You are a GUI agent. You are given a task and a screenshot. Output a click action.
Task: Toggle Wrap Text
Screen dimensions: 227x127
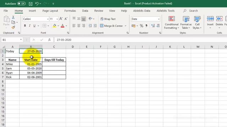click(x=108, y=19)
